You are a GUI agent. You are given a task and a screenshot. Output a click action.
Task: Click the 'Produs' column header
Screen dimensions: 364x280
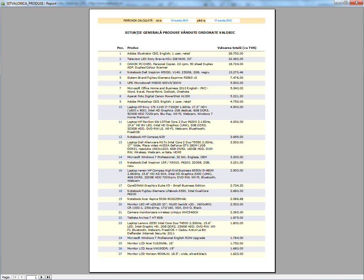point(133,48)
